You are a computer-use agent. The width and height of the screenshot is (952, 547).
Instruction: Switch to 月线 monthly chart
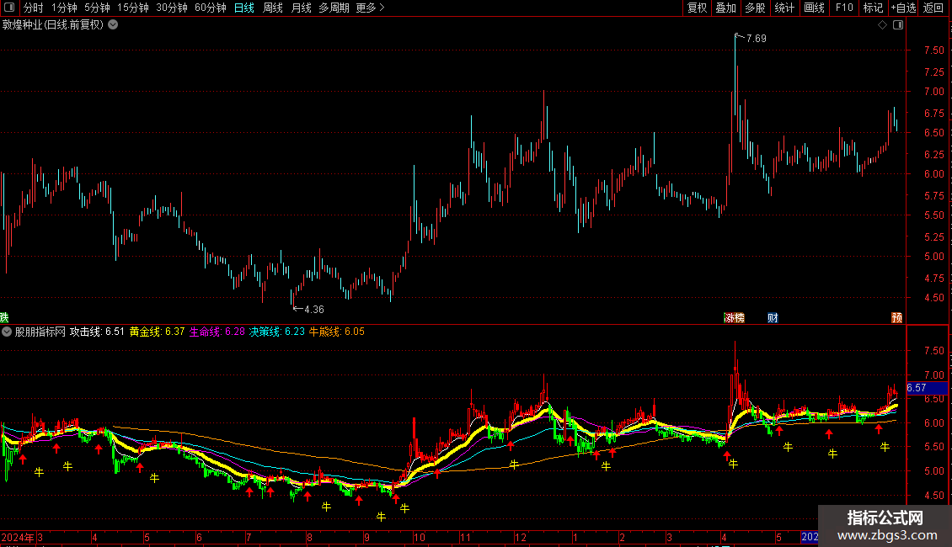pyautogui.click(x=301, y=8)
